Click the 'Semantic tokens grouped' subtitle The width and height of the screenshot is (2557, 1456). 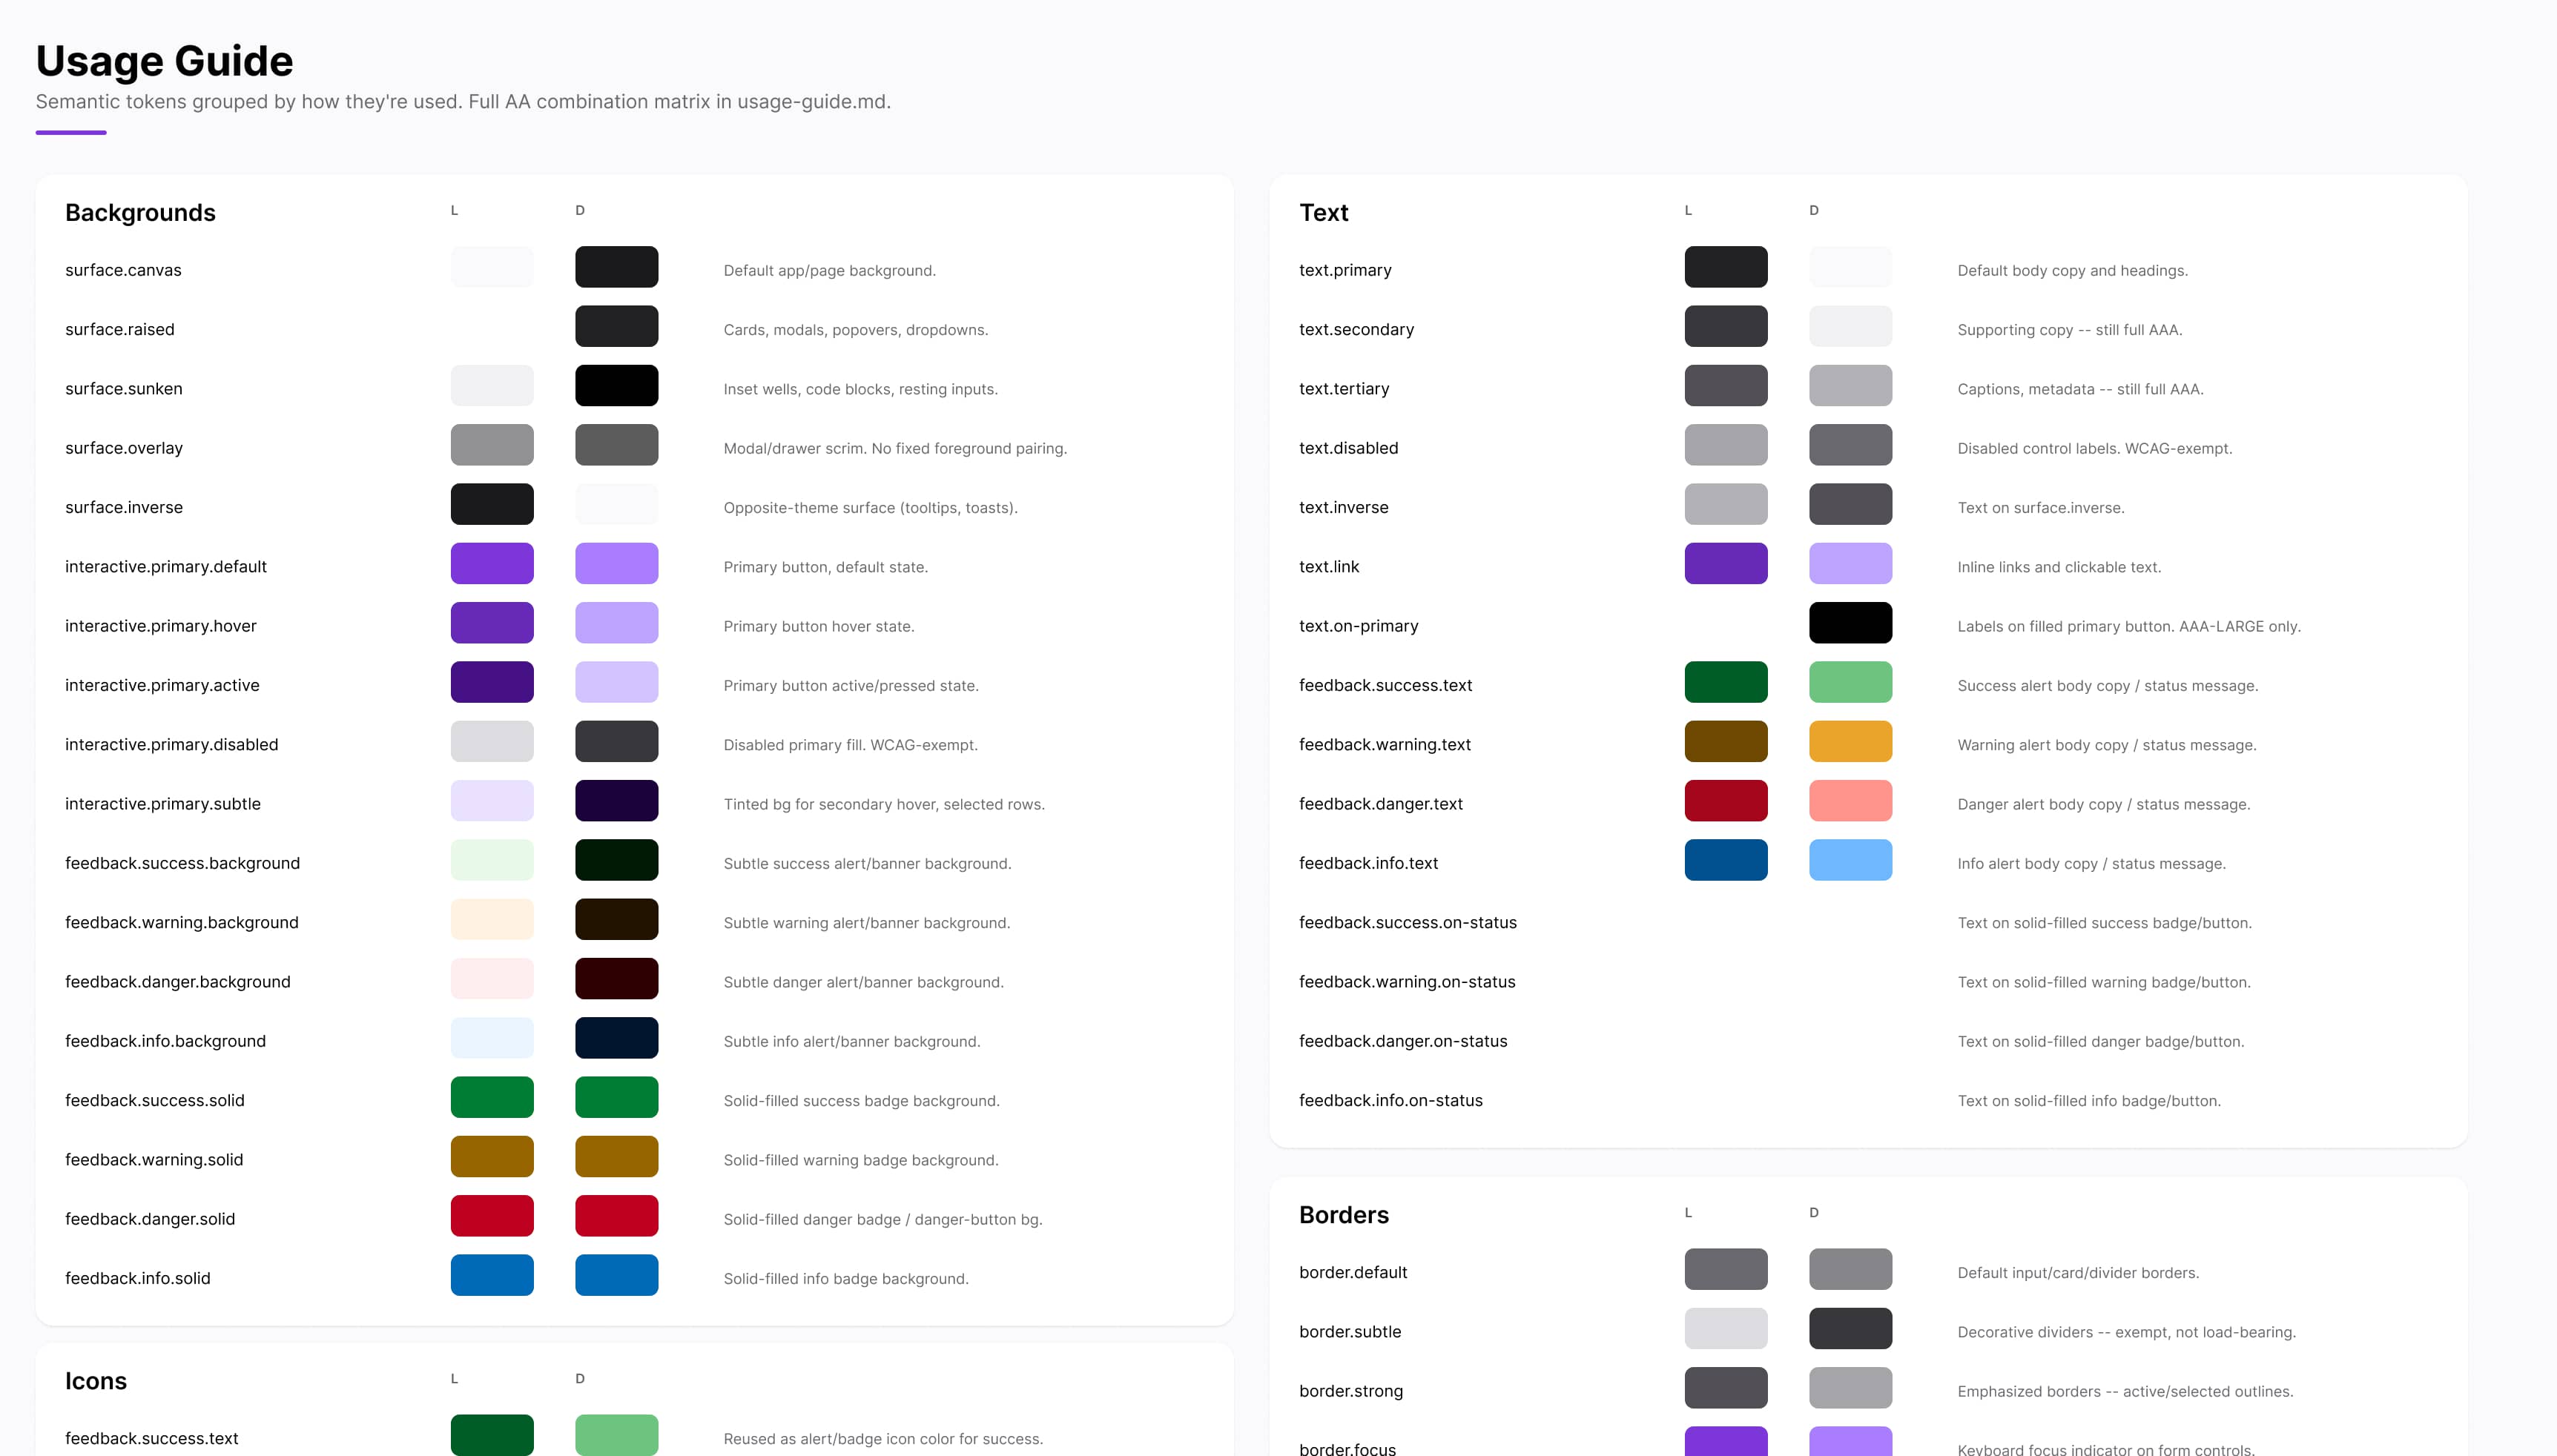click(x=463, y=102)
